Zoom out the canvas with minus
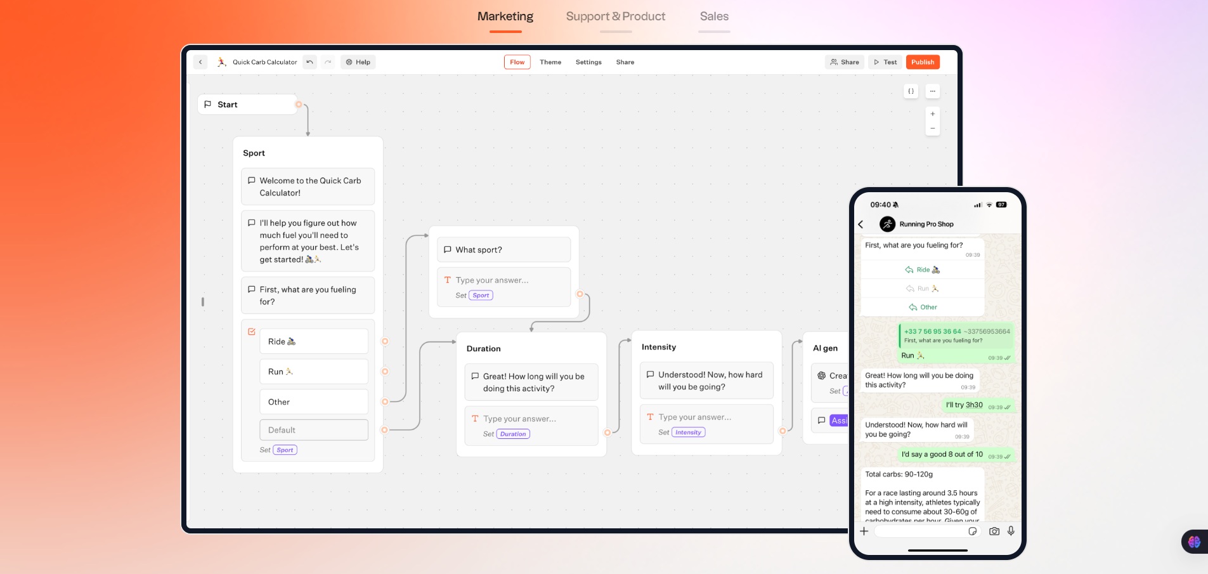This screenshot has height=574, width=1208. coord(933,129)
